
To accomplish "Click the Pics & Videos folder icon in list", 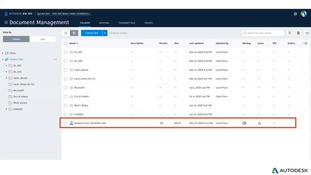I will point(71,96).
